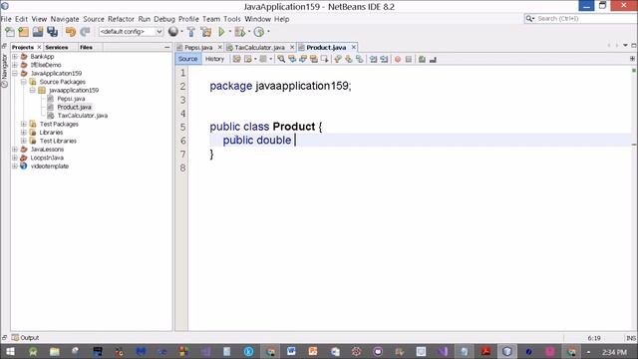Click the Last Edit editor toolbar icon
The height and width of the screenshot is (359, 638).
(x=236, y=60)
